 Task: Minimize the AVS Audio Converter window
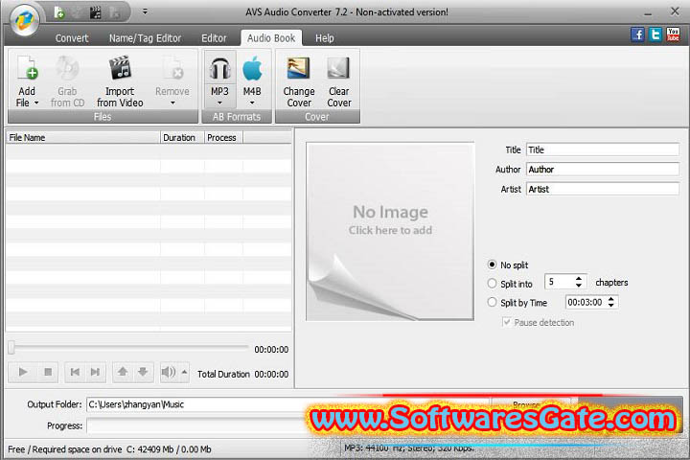coord(648,13)
